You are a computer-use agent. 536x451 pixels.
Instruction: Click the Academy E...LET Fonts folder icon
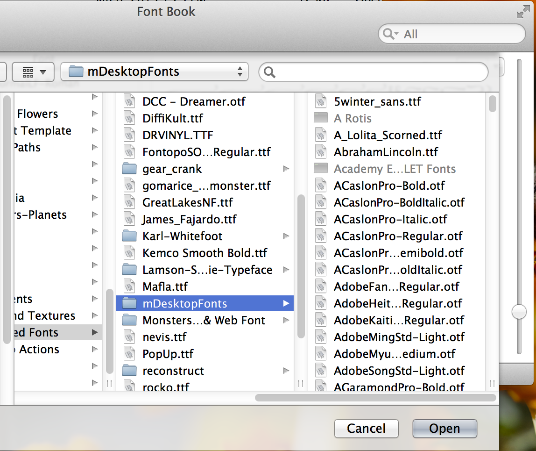(321, 169)
